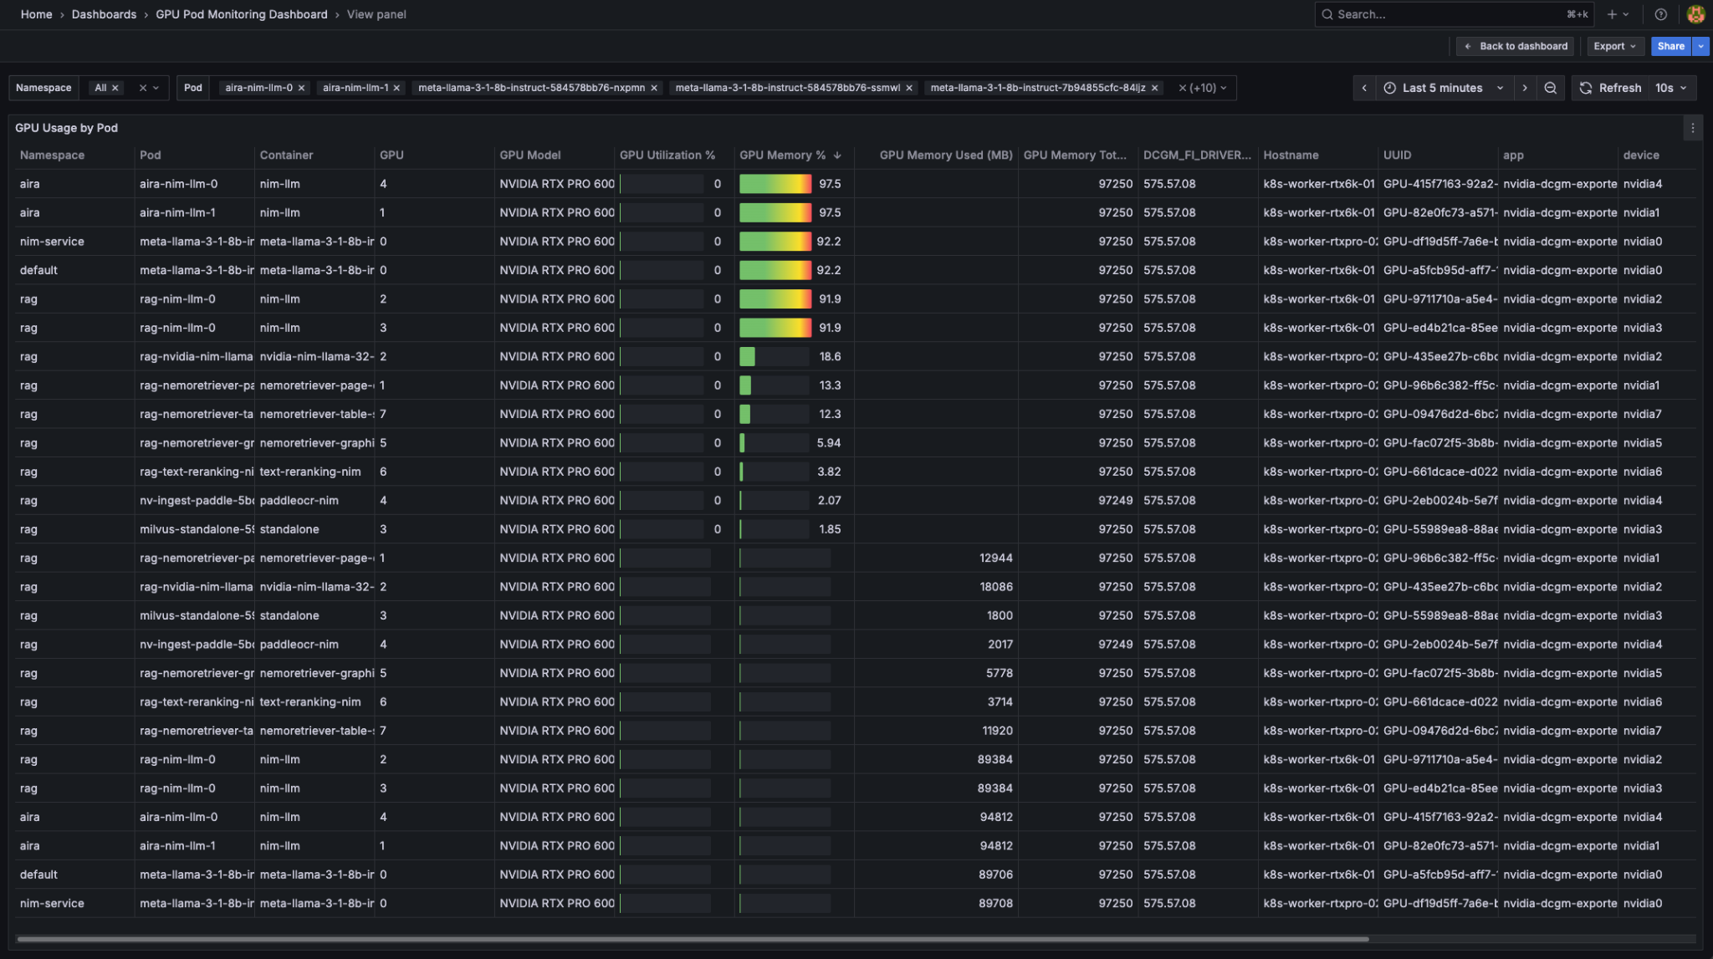Open the user avatar profile menu
This screenshot has width=1713, height=959.
(x=1695, y=14)
